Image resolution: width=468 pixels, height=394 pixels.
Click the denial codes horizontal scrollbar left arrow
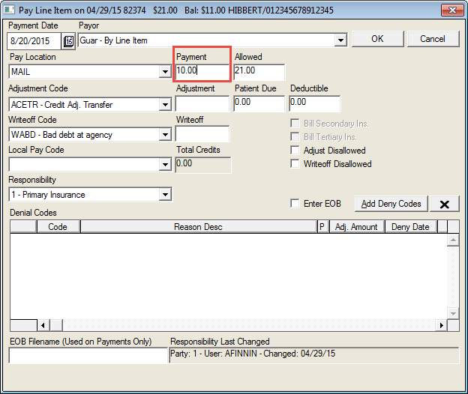[x=42, y=325]
